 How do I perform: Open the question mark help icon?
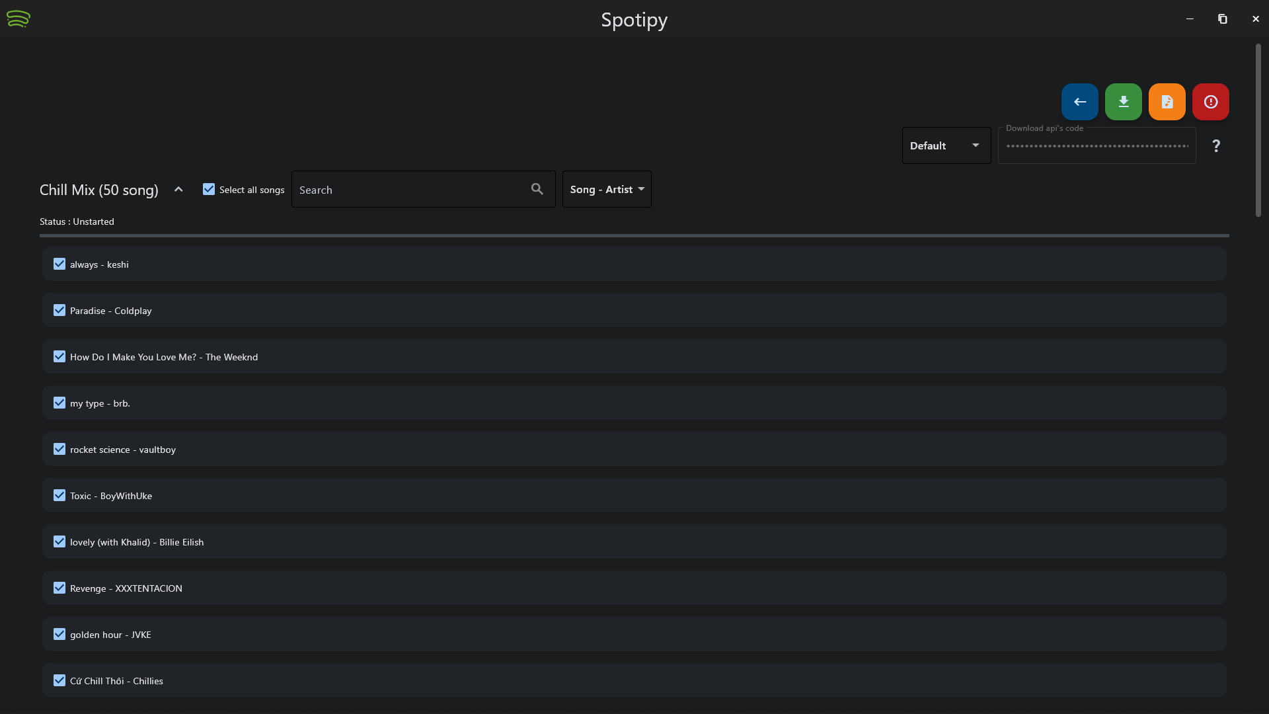(1215, 145)
